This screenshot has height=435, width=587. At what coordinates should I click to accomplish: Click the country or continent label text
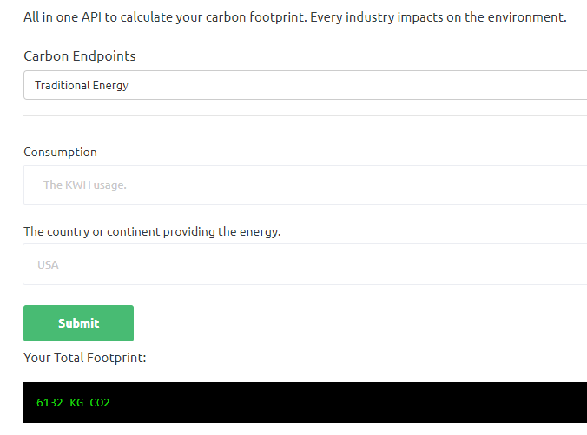tap(152, 231)
